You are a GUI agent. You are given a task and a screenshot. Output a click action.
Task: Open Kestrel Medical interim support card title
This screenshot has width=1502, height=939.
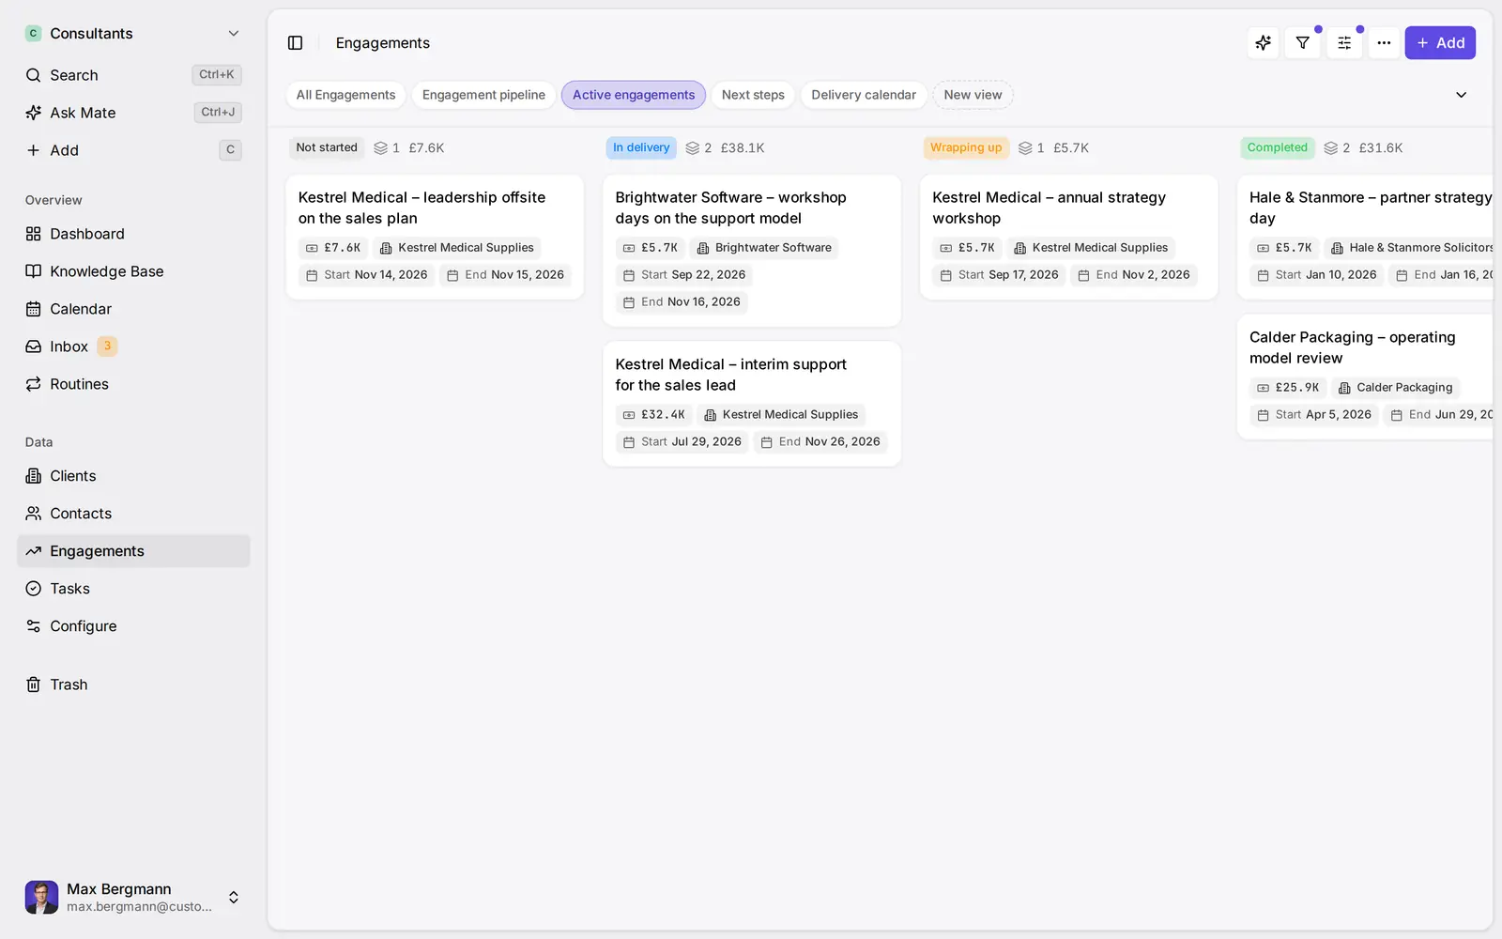tap(730, 375)
